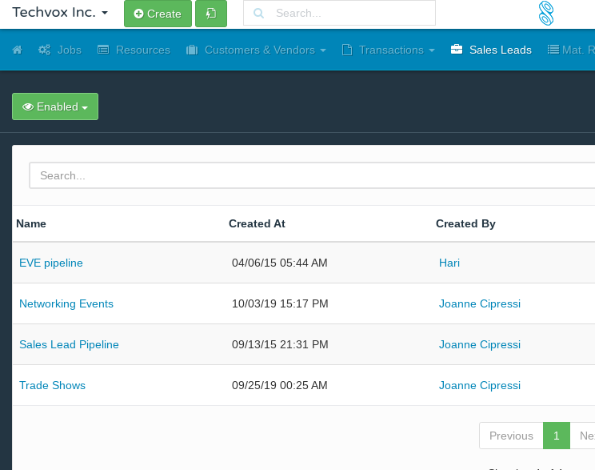595x470 pixels.
Task: Open the Networking Events pipeline
Action: (x=66, y=303)
